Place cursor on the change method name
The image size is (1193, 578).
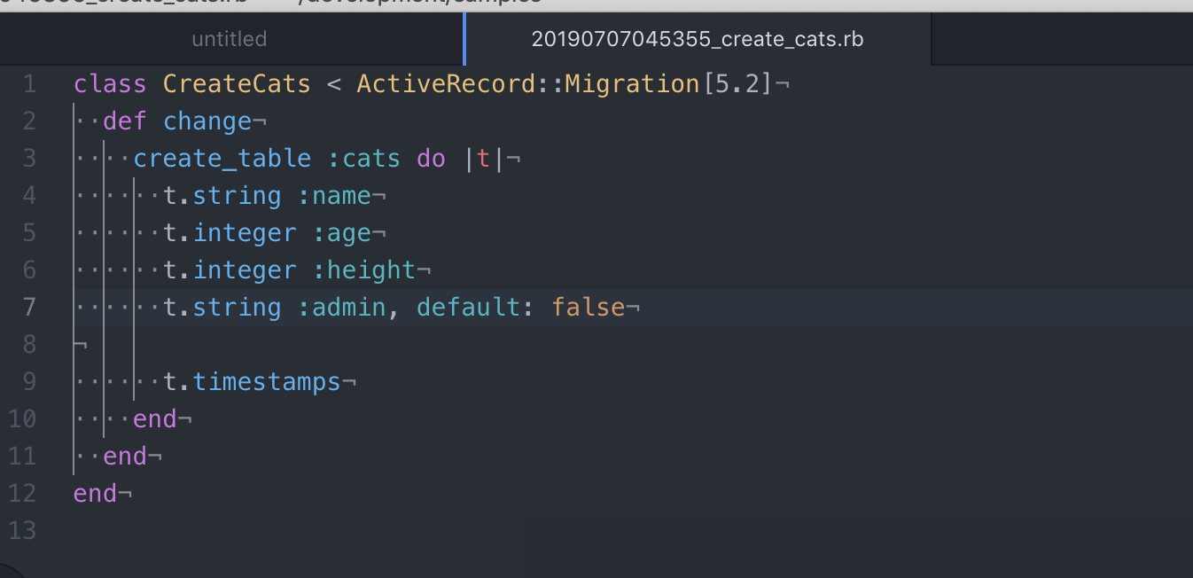click(207, 121)
